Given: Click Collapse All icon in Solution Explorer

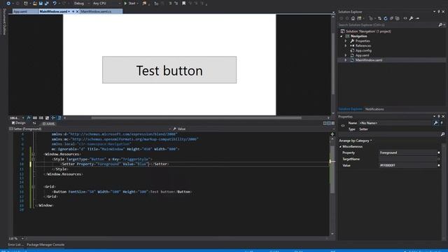Looking at the screenshot, I should click(x=391, y=18).
